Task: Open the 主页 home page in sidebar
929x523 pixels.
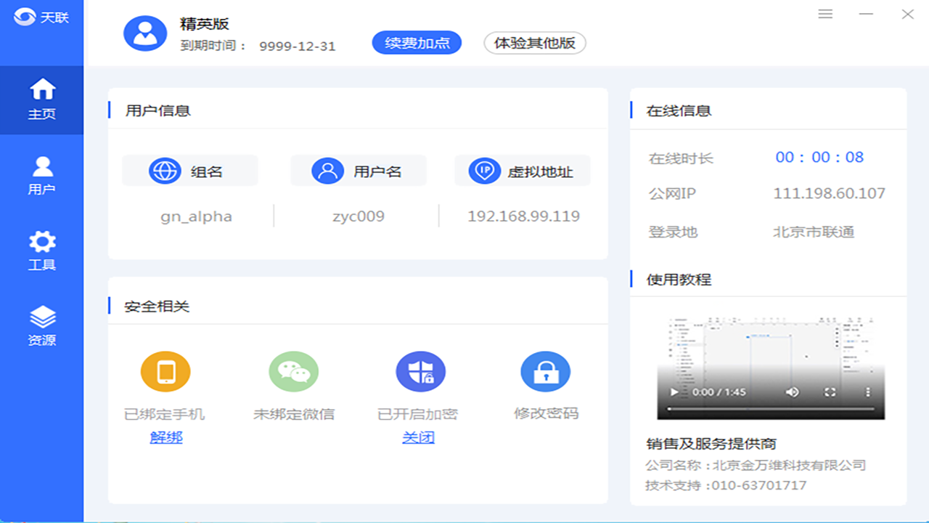Action: click(42, 100)
